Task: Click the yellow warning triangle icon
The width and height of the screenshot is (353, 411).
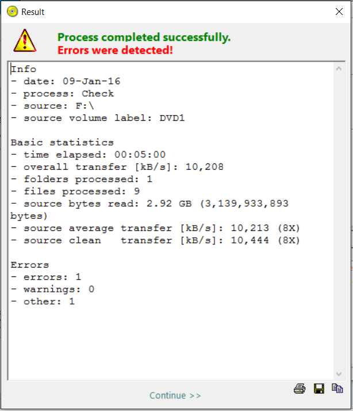Action: [x=25, y=40]
